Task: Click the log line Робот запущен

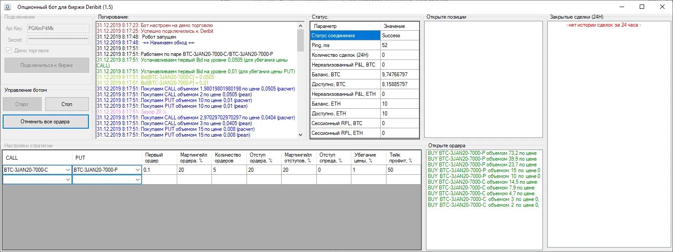Action: pos(137,37)
